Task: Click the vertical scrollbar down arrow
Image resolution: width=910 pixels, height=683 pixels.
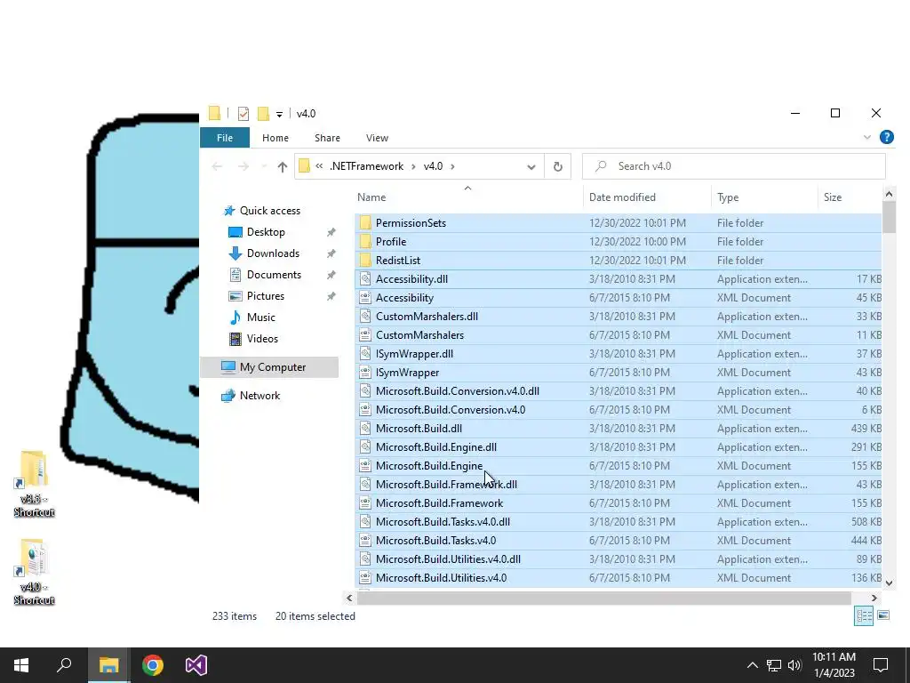Action: click(x=889, y=582)
